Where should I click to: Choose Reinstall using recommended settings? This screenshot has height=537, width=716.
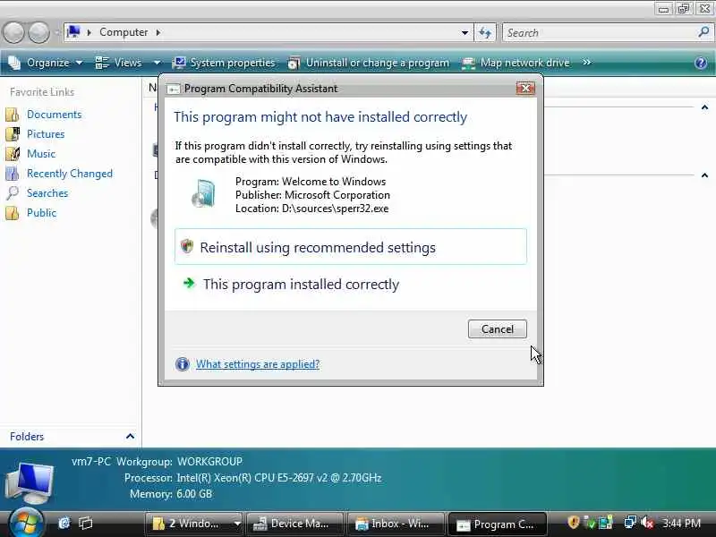[x=350, y=247]
